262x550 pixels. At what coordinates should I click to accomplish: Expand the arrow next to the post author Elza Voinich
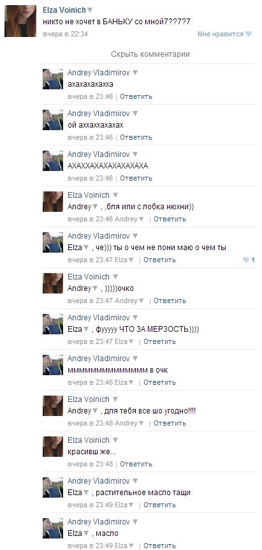coord(90,10)
